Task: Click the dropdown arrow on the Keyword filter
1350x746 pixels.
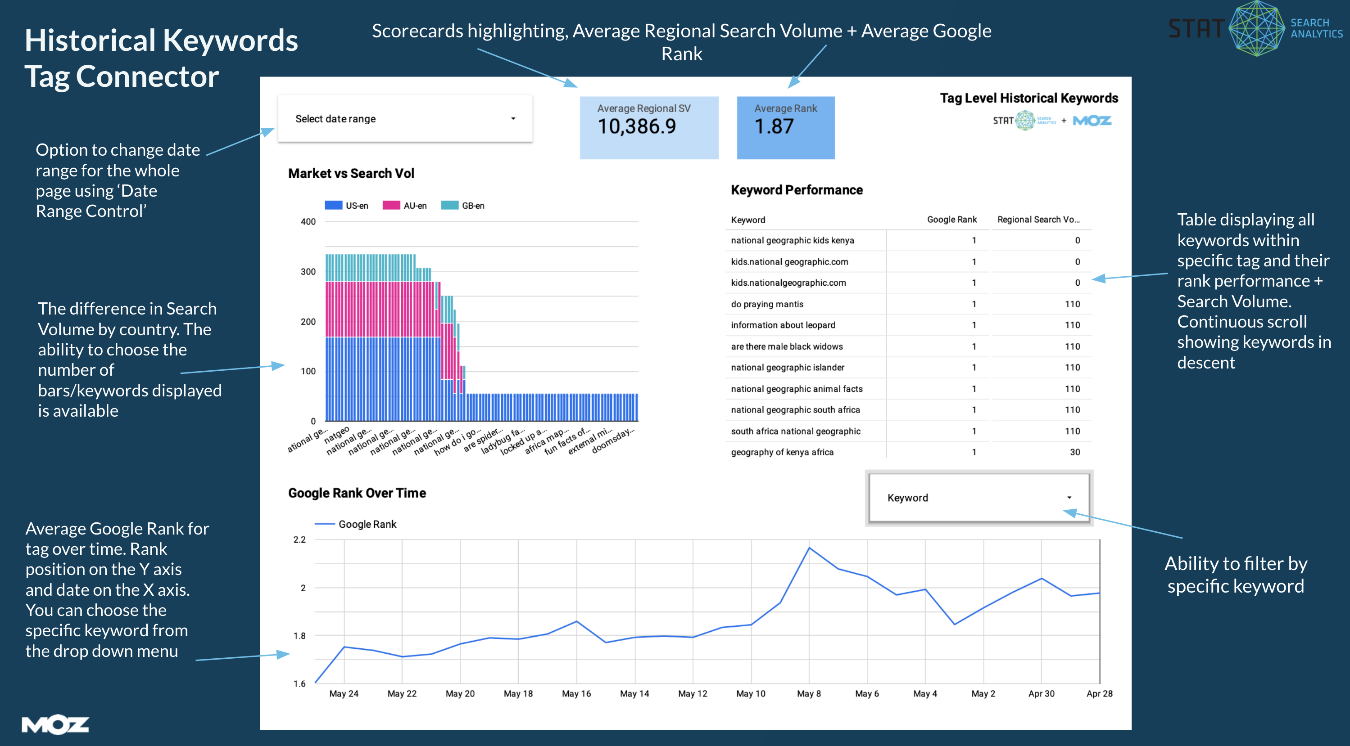Action: click(x=1068, y=497)
